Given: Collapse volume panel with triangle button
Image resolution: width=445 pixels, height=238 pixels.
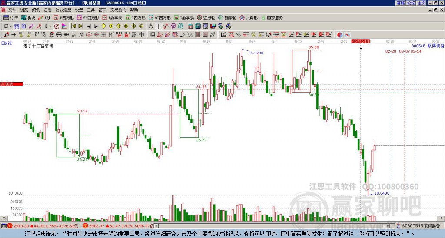Looking at the screenshot, I should [4, 218].
